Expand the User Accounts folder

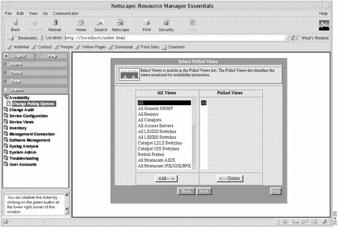(x=20, y=164)
